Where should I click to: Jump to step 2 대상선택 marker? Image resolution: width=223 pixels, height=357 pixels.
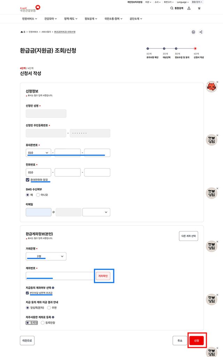tap(164, 48)
